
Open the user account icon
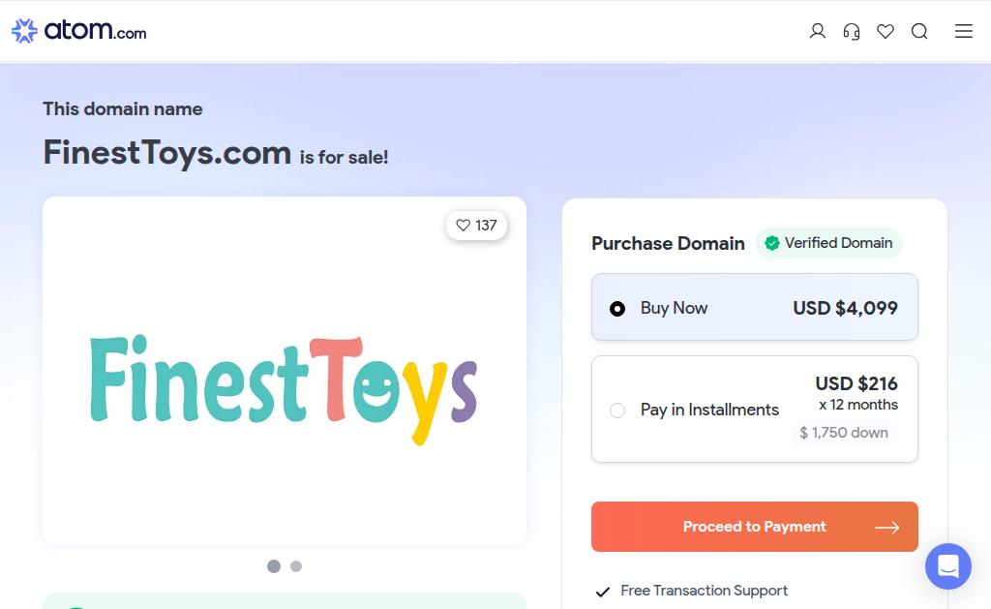point(817,31)
